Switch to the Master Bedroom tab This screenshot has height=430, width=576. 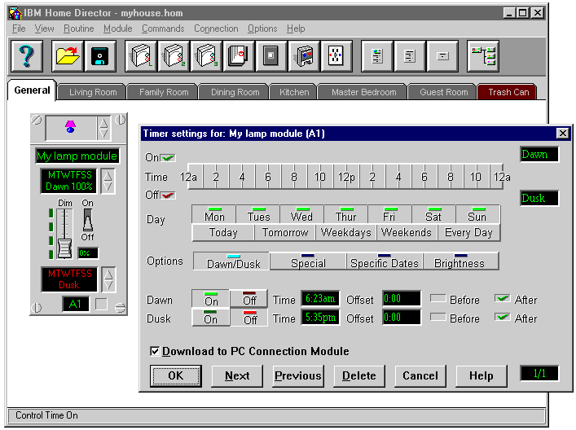(363, 92)
